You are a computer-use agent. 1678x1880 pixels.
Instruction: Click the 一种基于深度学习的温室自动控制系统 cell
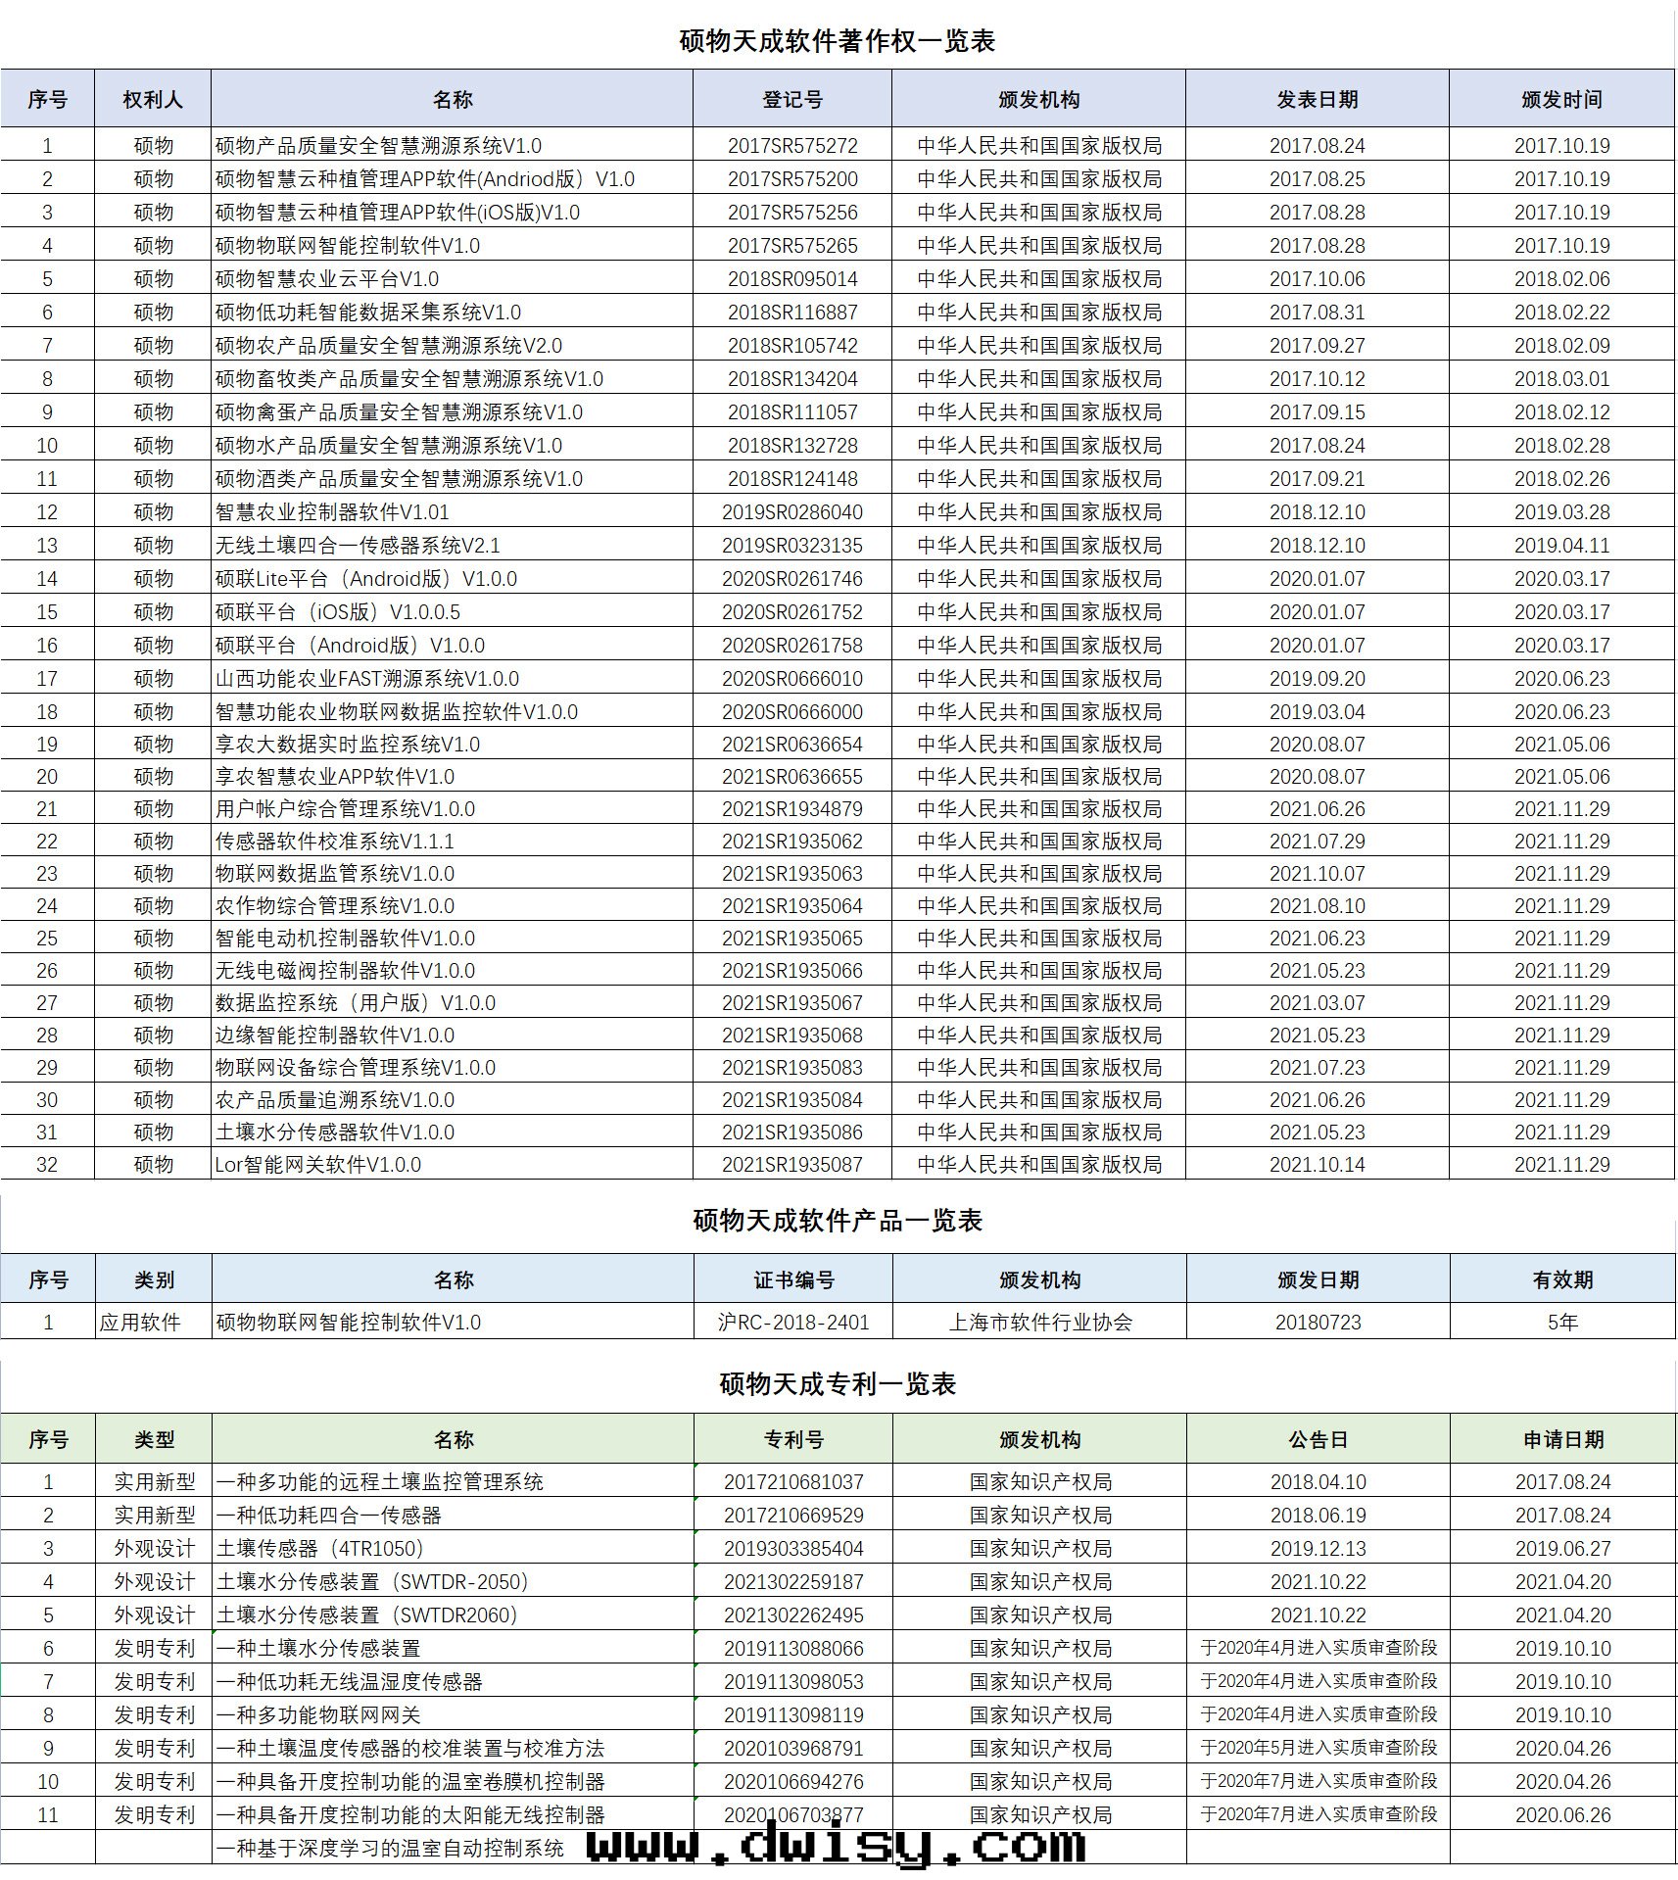click(x=390, y=1849)
